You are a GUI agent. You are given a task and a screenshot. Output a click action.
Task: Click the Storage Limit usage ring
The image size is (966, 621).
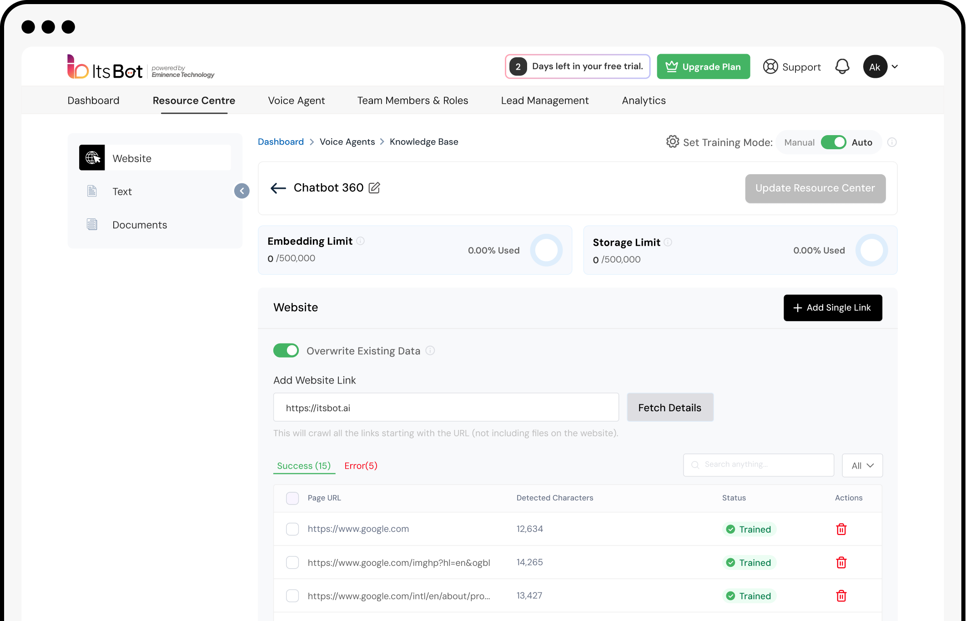coord(871,250)
